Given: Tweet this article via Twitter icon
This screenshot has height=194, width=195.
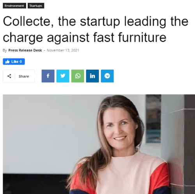Looking at the screenshot, I should tap(63, 76).
